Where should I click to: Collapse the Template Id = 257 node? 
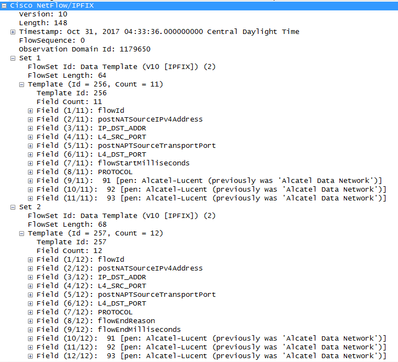(21, 233)
